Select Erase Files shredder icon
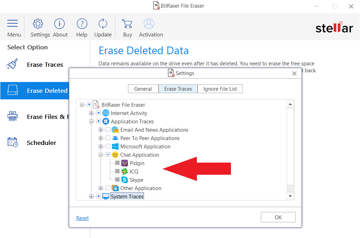This screenshot has width=360, height=238. coord(13,116)
